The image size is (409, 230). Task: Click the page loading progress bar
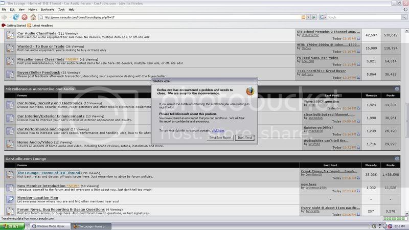(x=395, y=219)
